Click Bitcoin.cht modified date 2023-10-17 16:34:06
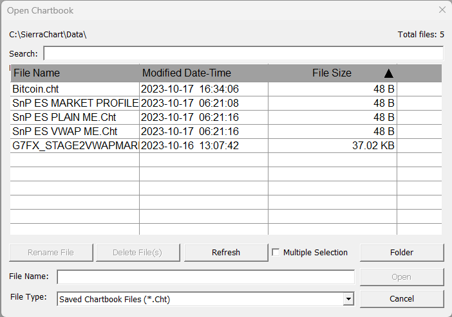Image resolution: width=452 pixels, height=317 pixels. point(191,89)
